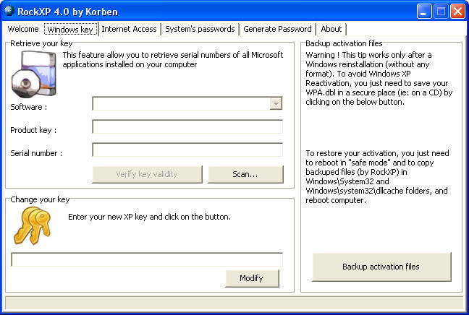Select the Windows key tab
This screenshot has width=469, height=315.
[71, 30]
